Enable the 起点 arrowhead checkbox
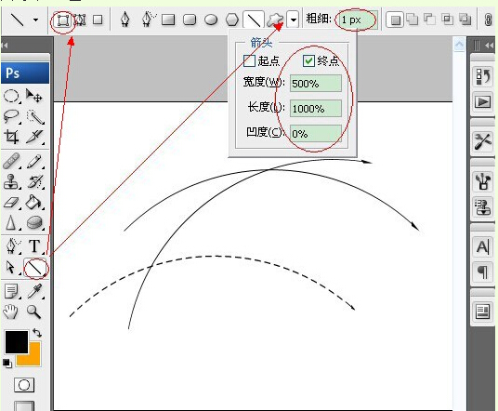 pos(249,60)
